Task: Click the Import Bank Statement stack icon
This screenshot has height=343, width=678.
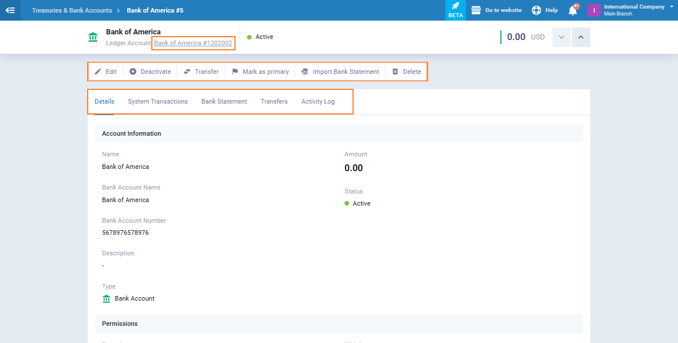Action: [305, 72]
